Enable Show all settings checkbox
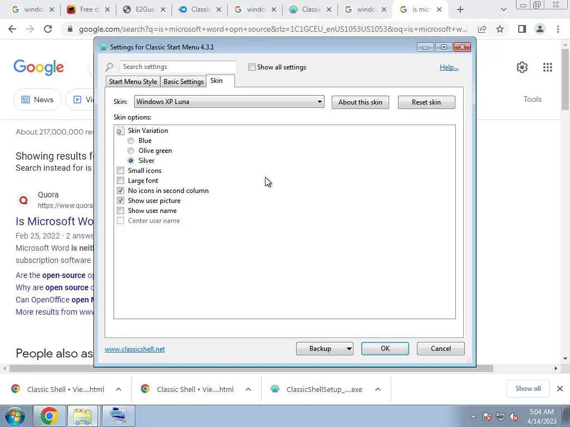The image size is (570, 427). (x=252, y=67)
